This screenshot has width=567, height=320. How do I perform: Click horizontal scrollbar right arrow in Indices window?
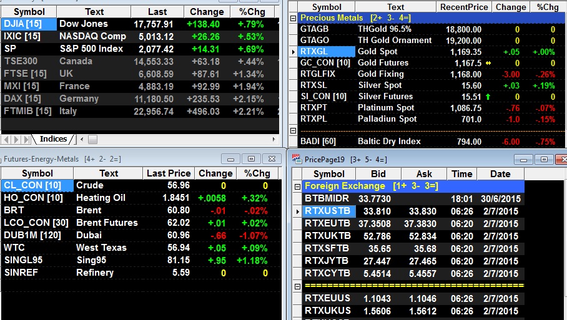(274, 139)
